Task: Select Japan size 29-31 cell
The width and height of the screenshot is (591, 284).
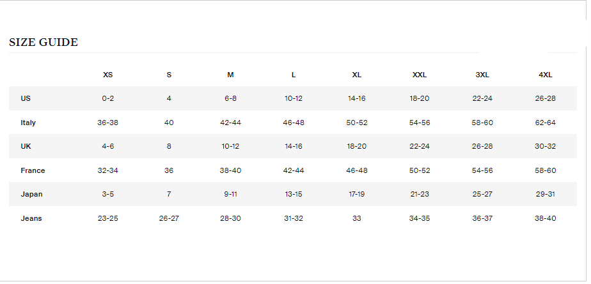Action: 545,194
